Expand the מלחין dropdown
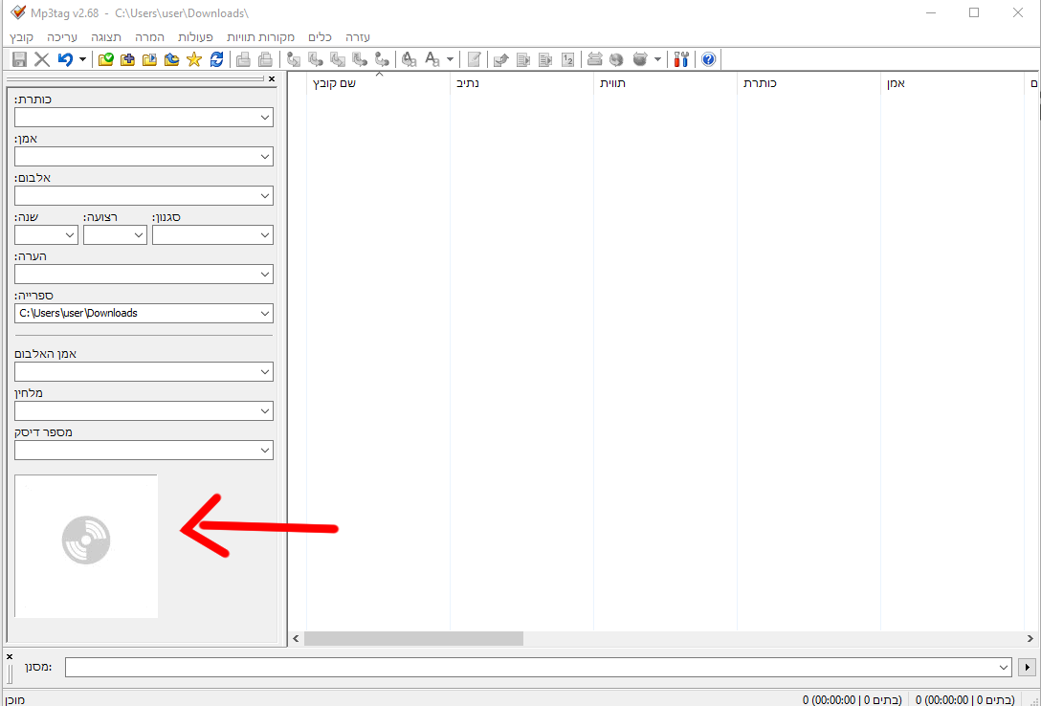 pos(266,410)
